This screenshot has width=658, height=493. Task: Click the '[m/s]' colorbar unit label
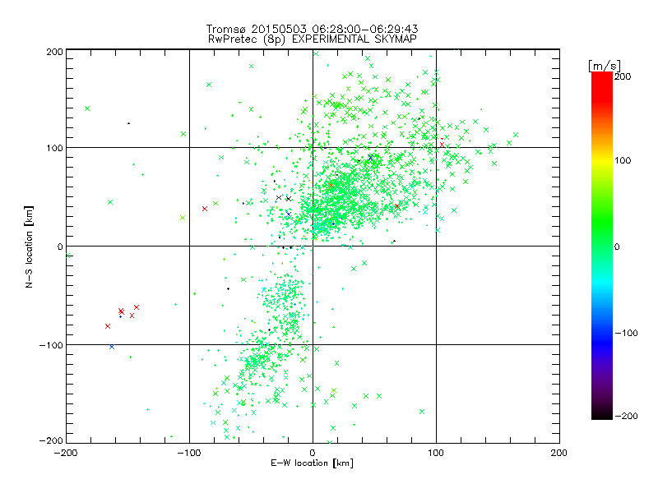604,66
